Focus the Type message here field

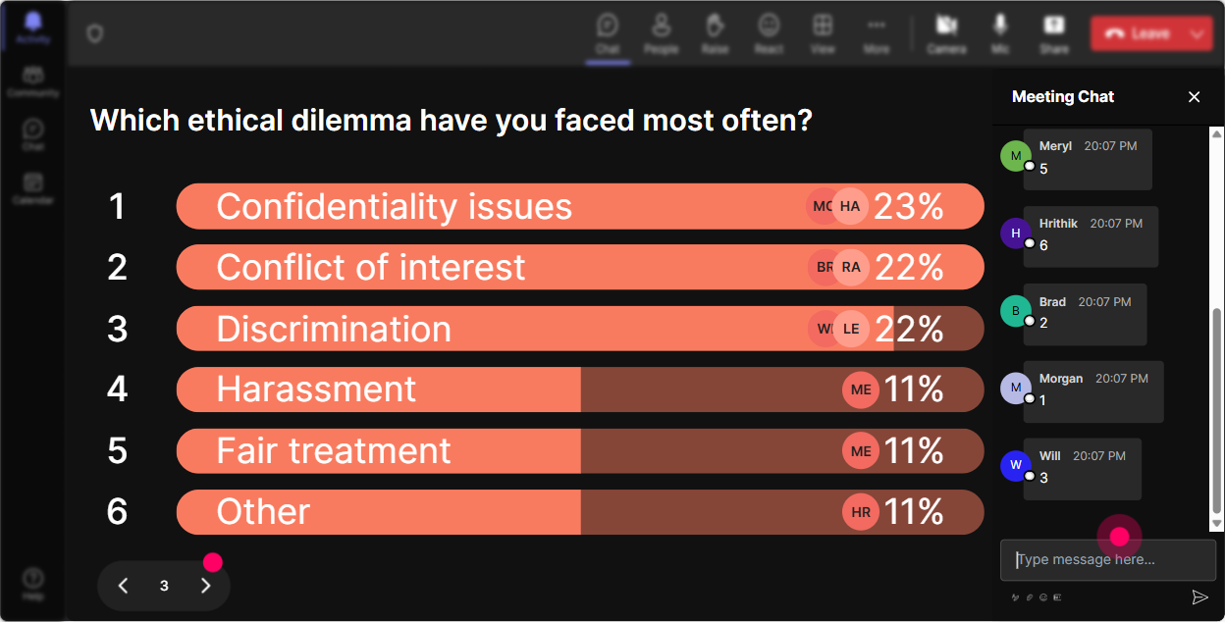coord(1108,560)
